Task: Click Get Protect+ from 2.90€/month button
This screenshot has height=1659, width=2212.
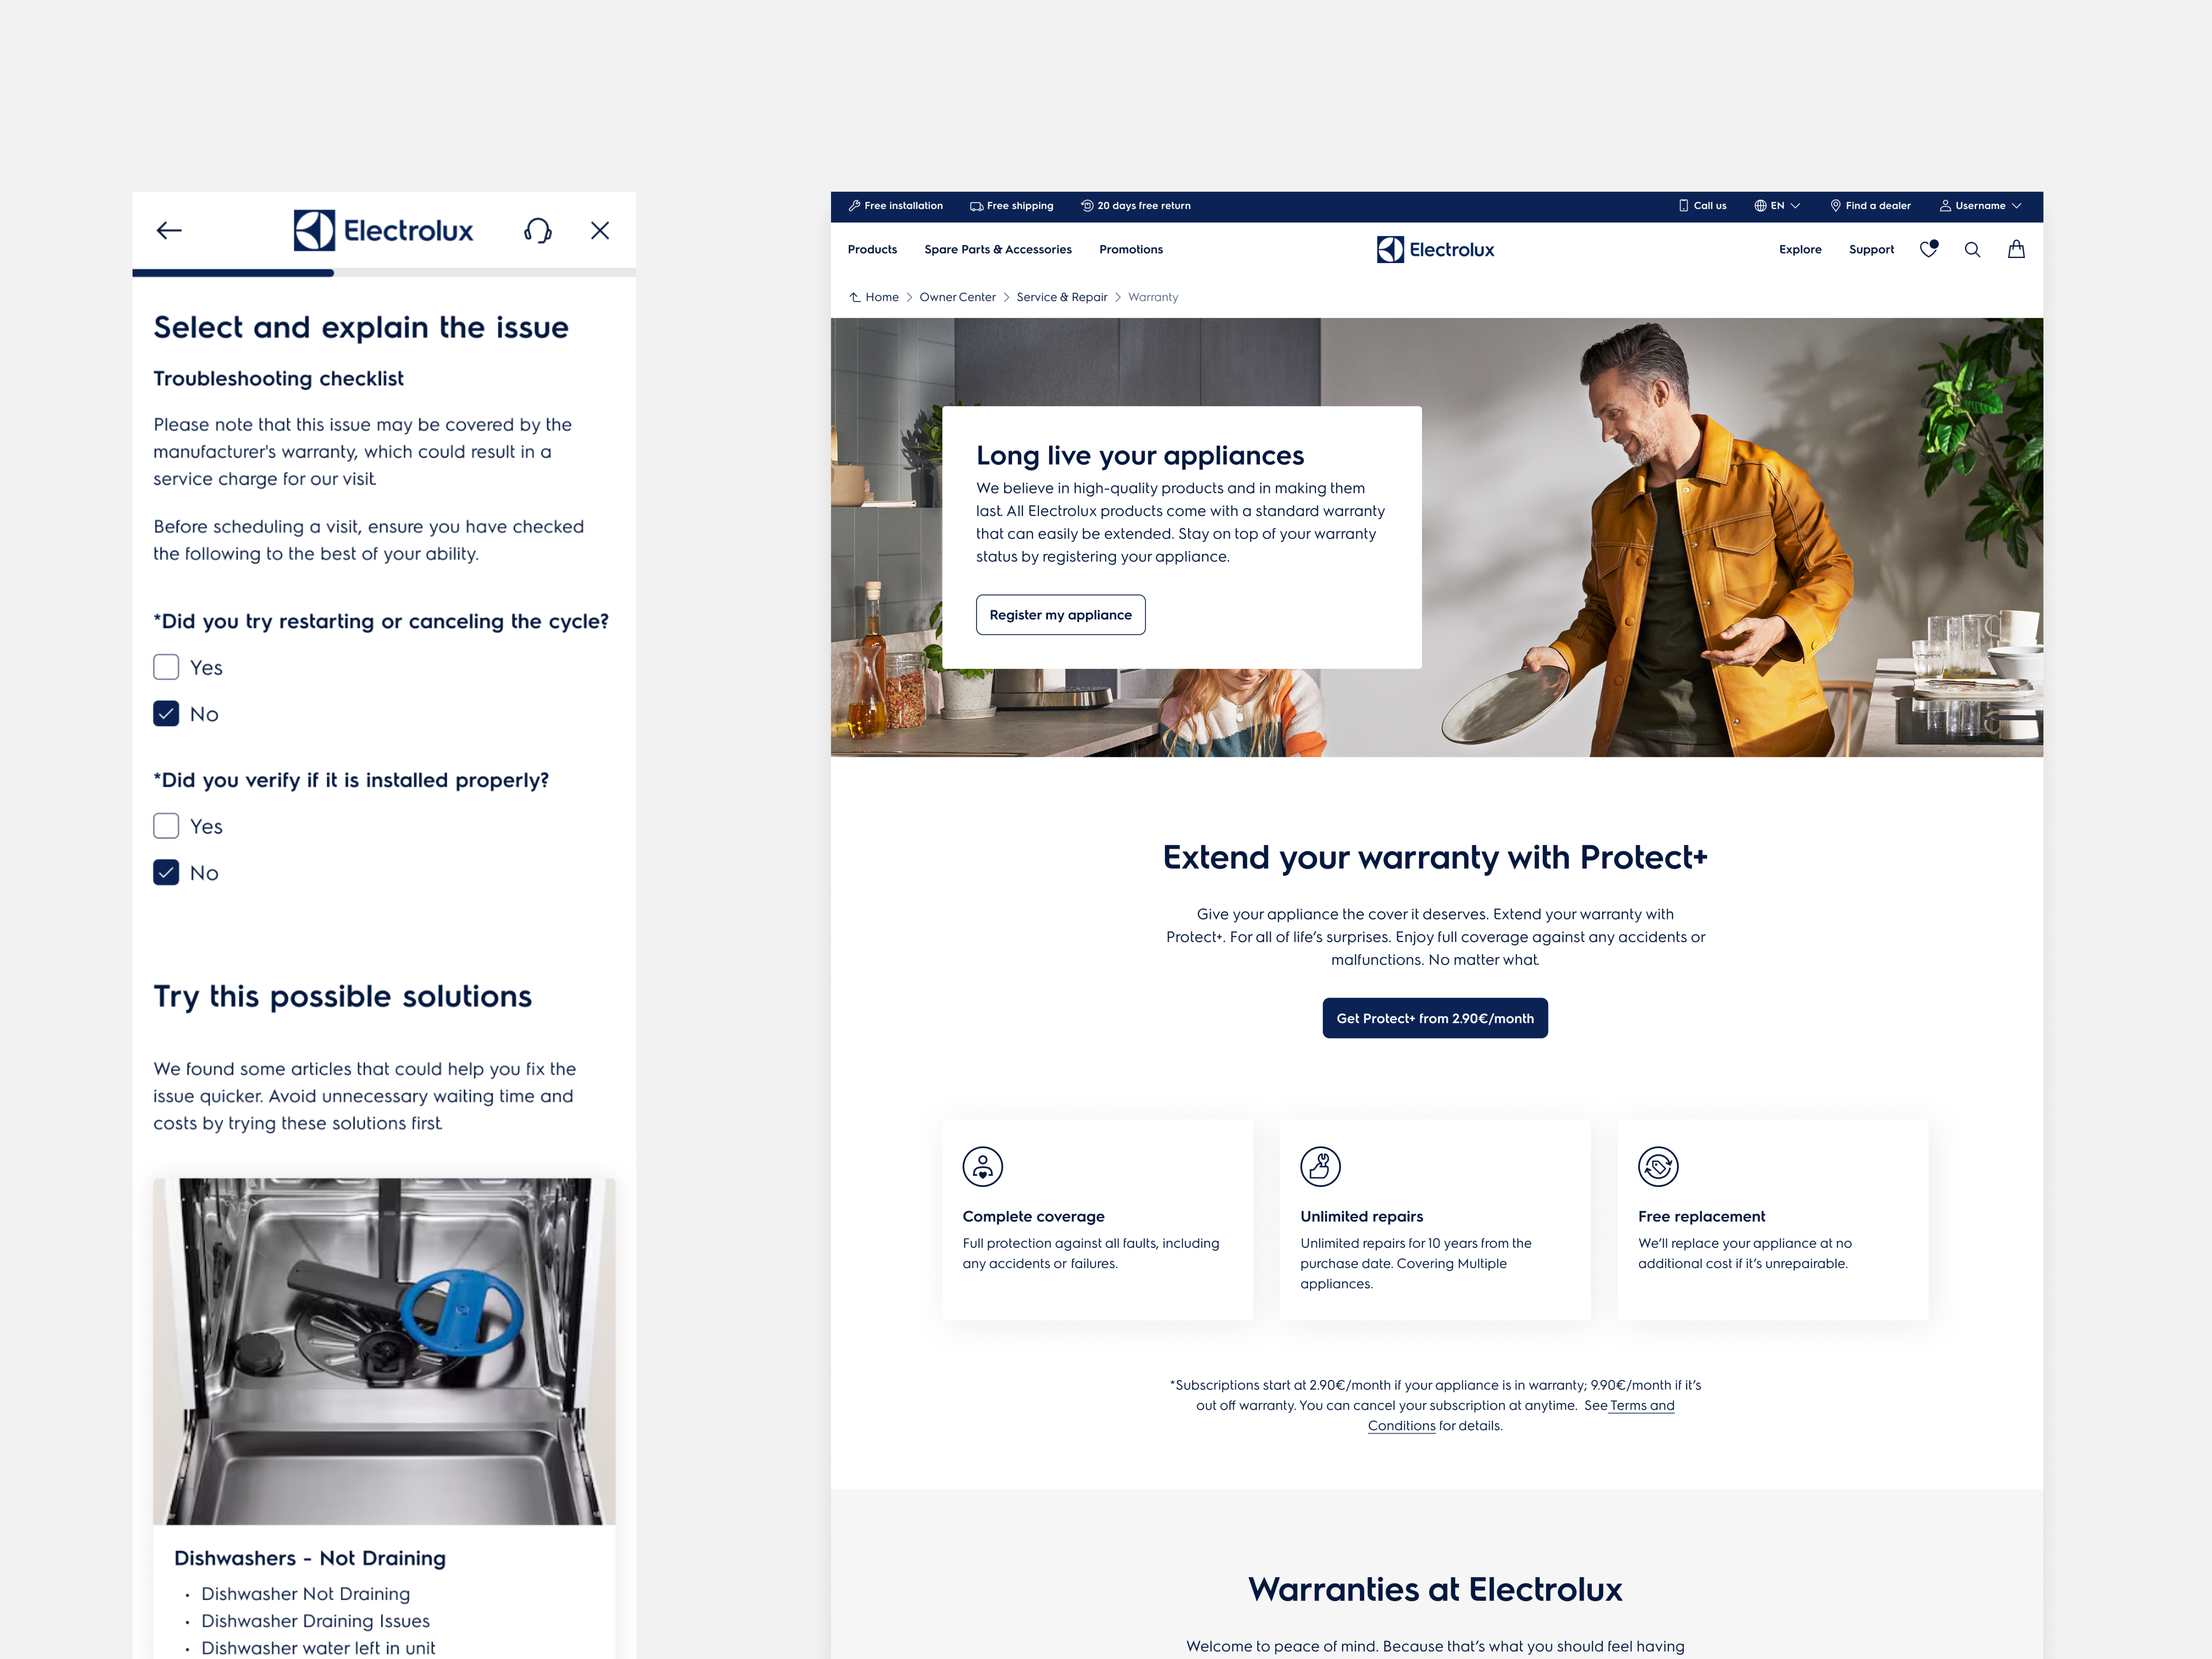Action: point(1435,1018)
